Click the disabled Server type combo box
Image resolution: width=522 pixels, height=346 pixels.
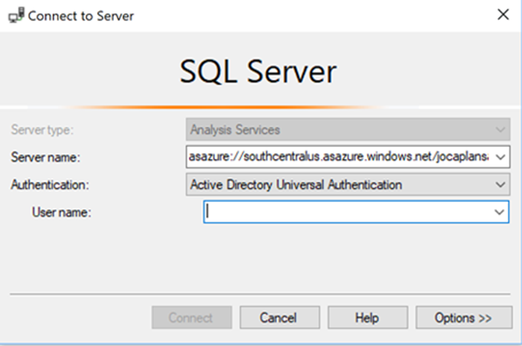click(x=348, y=129)
